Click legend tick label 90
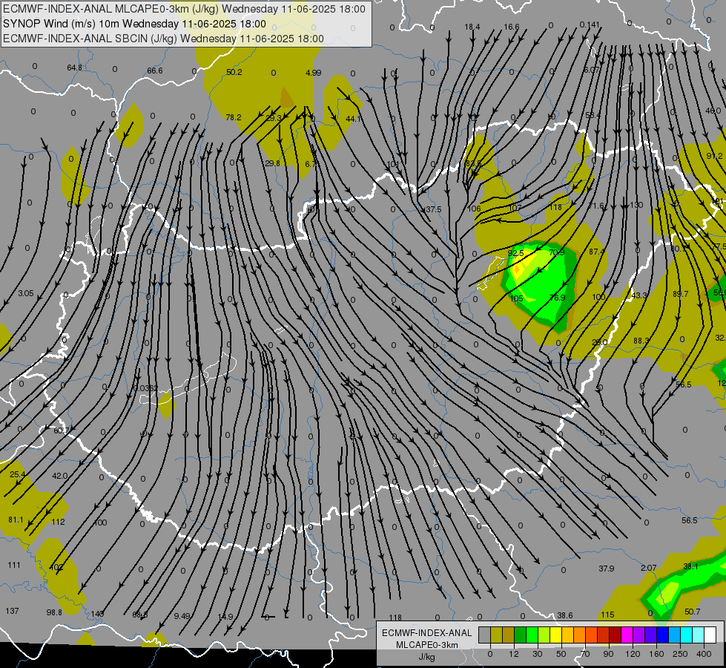Image resolution: width=726 pixels, height=668 pixels. [608, 654]
